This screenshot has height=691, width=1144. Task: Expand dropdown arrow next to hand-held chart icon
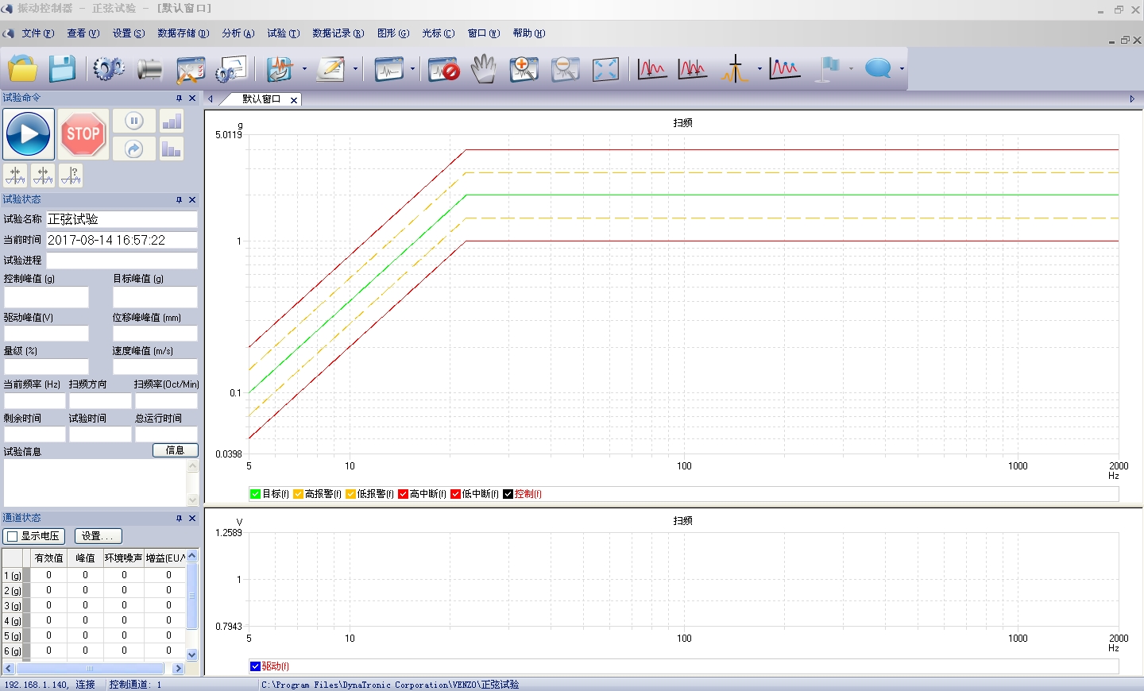[304, 69]
